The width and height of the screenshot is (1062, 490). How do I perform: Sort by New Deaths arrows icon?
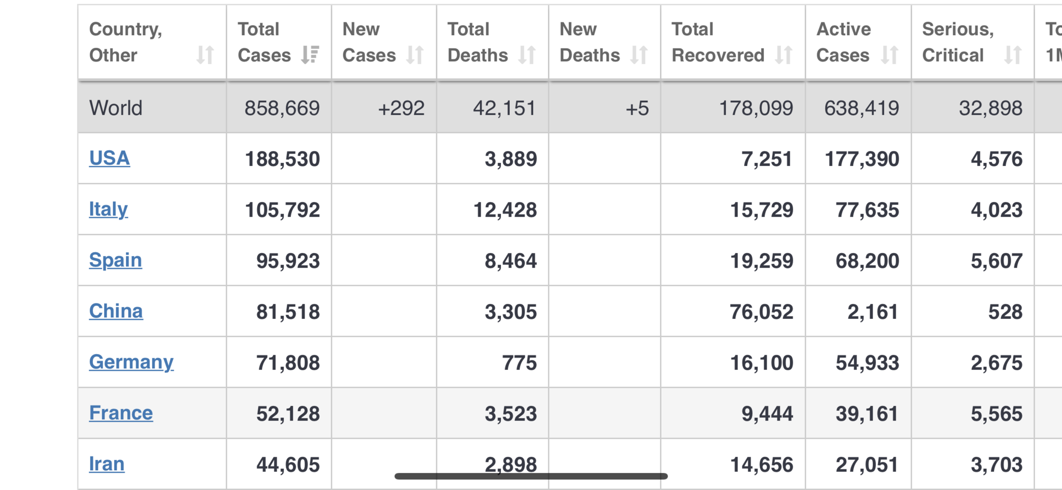[x=639, y=55]
